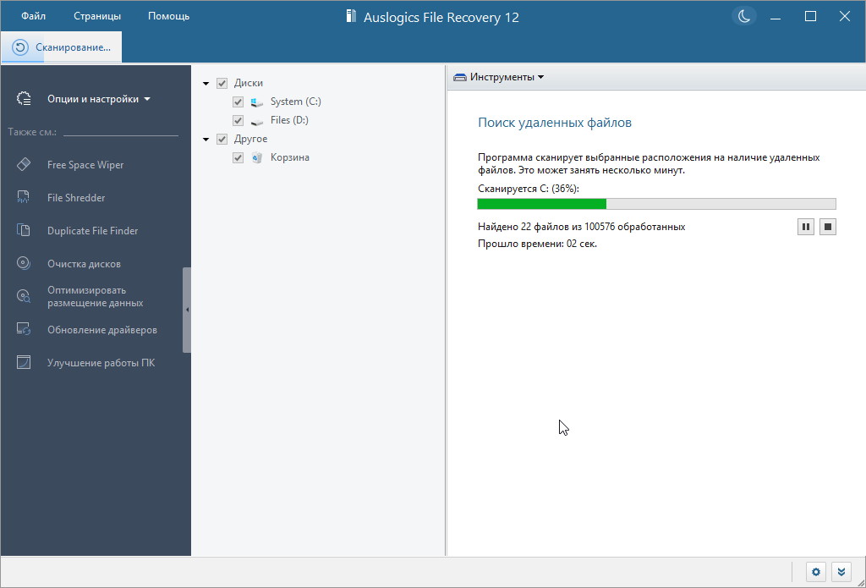Open the Инструменты dropdown menu
Screen dimensions: 866x588
tap(507, 77)
